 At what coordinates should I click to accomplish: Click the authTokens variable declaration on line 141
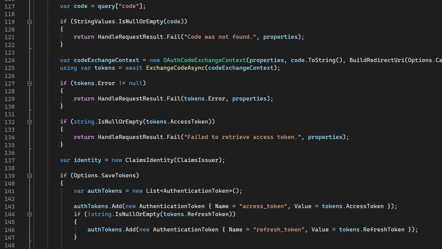tap(104, 191)
